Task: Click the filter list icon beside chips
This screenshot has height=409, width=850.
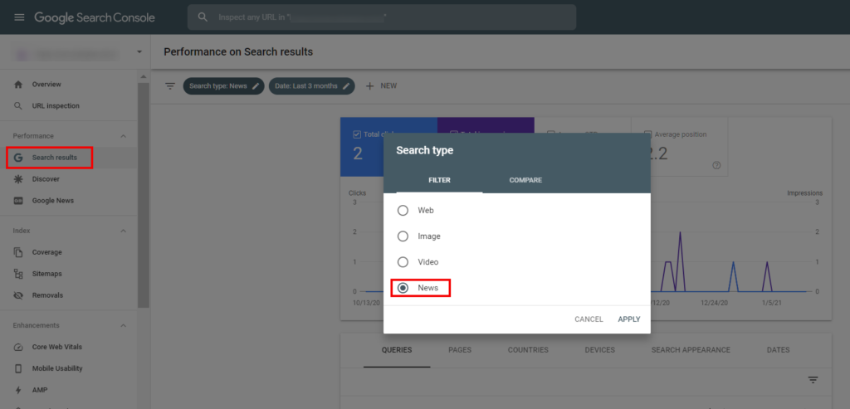Action: click(170, 86)
